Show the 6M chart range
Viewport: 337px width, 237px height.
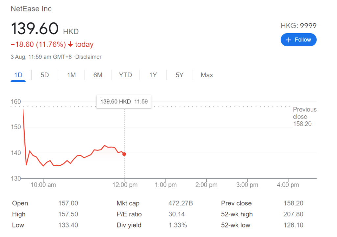pyautogui.click(x=98, y=75)
